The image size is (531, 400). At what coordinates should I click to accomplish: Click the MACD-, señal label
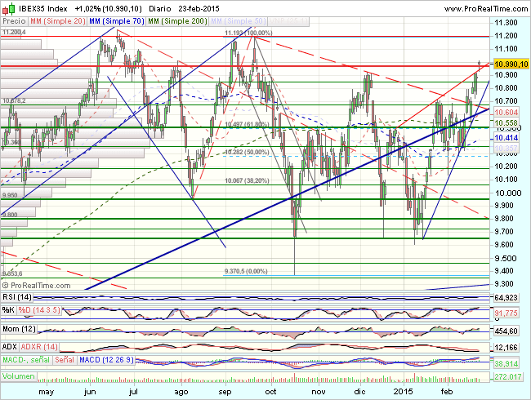click(26, 360)
